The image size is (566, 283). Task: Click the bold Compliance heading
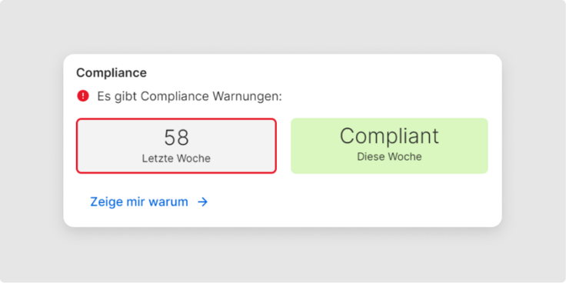pos(112,73)
